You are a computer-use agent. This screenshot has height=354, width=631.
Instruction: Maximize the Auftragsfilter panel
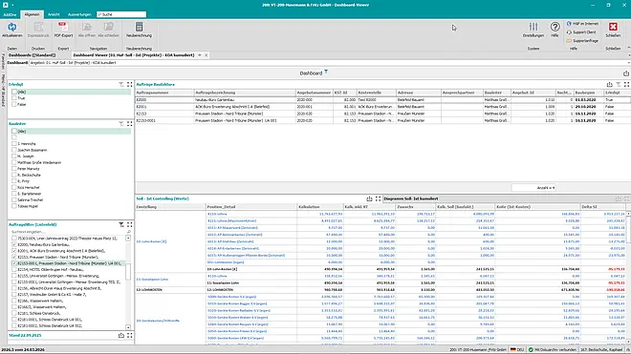130,224
